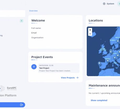Screen dimensions: 120x109
Task: Zoom out on the Locations map
Action: point(90,34)
